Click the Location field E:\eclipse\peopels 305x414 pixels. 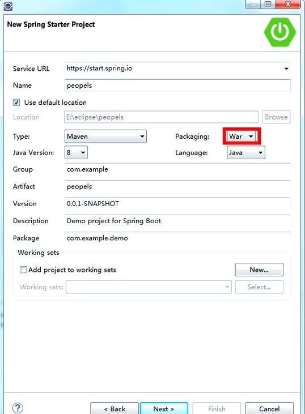point(161,117)
